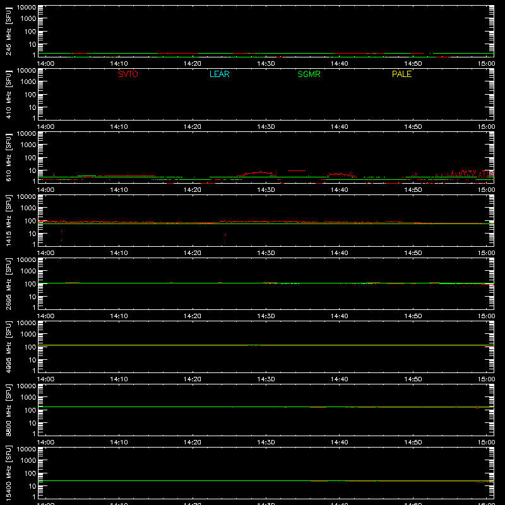The width and height of the screenshot is (505, 505).
Task: Click 14:40 tick label below 410 MHz plot
Action: tap(339, 127)
